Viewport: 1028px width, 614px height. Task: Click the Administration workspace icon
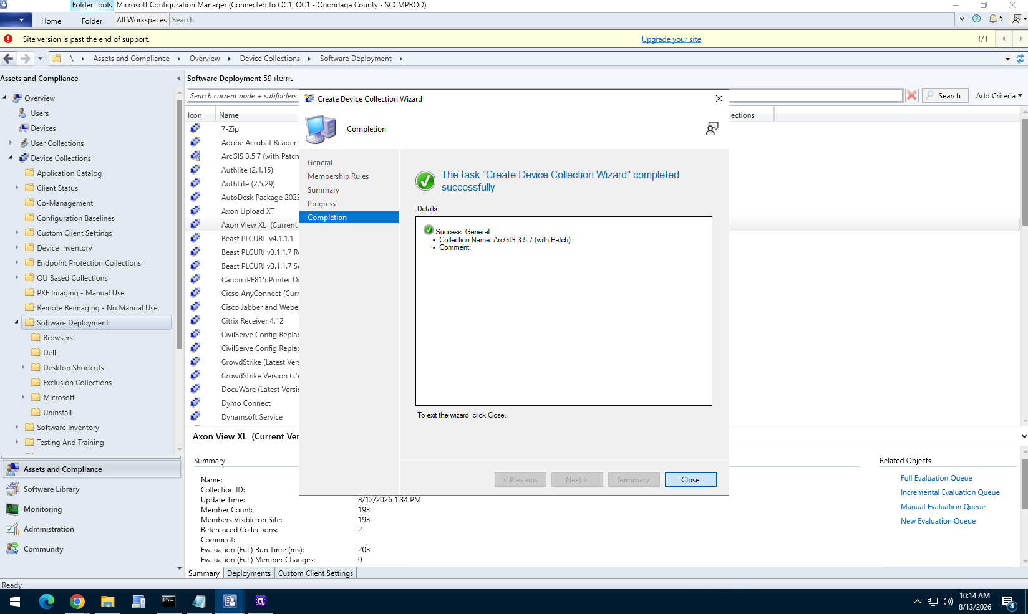(x=12, y=529)
